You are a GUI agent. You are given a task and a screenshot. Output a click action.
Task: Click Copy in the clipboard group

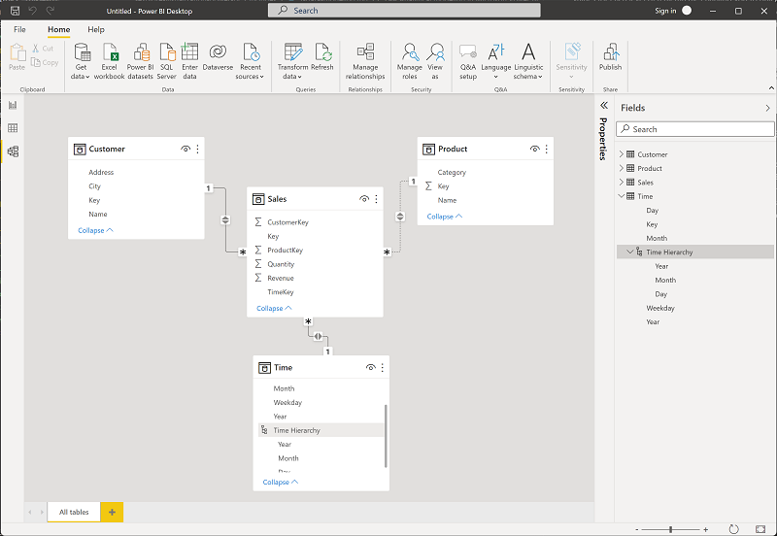pos(45,62)
